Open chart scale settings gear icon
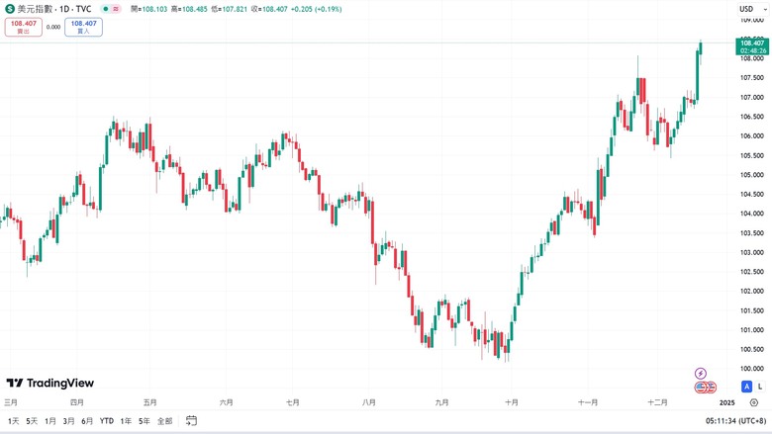The image size is (772, 434). [x=754, y=402]
